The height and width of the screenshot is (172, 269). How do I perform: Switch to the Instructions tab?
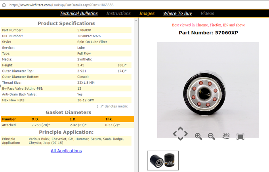(x=118, y=13)
